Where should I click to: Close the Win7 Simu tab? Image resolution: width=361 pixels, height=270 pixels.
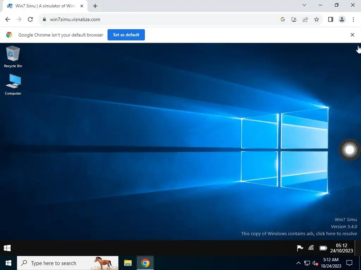point(82,6)
